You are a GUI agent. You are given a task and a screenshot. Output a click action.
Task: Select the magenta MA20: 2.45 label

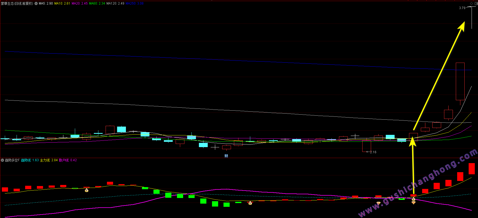pyautogui.click(x=80, y=3)
